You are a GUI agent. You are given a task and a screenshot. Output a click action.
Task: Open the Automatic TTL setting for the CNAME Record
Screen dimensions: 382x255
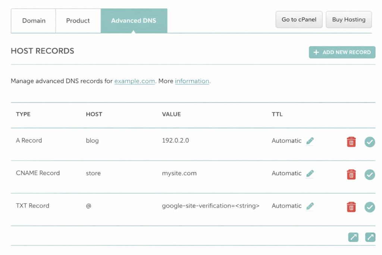point(286,173)
